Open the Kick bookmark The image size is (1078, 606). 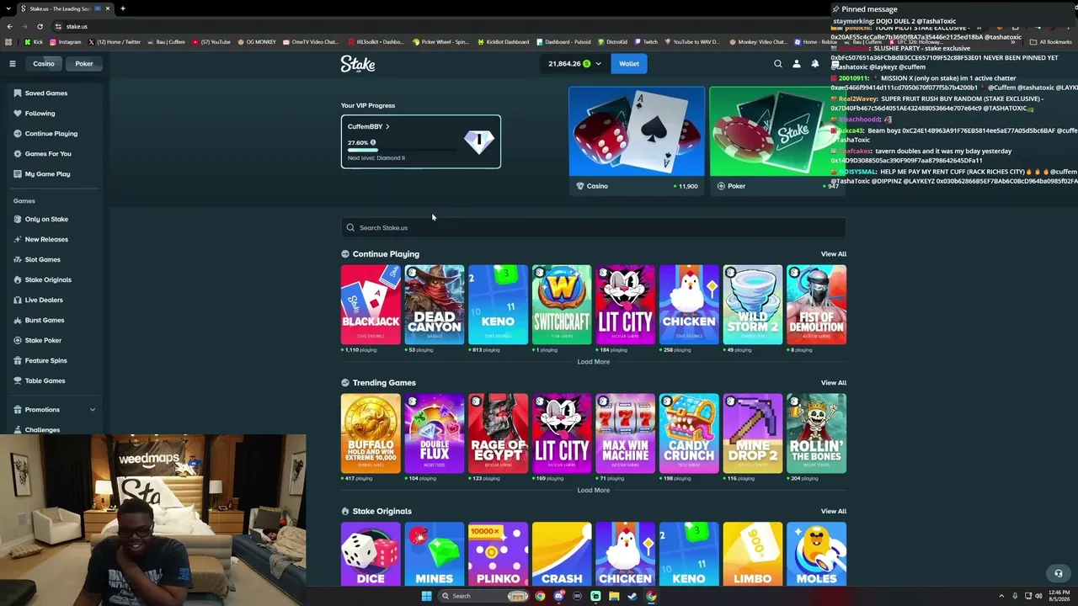coord(34,42)
